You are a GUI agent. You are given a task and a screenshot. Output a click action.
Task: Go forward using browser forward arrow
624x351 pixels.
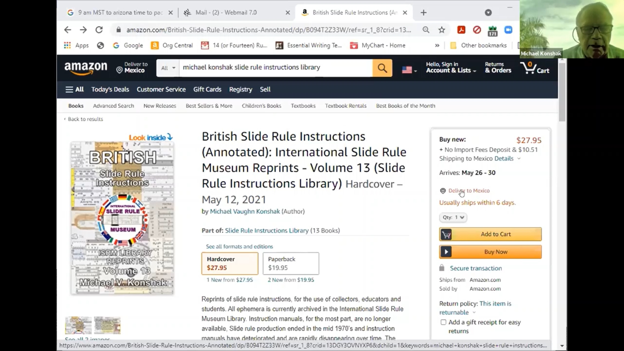click(x=84, y=30)
